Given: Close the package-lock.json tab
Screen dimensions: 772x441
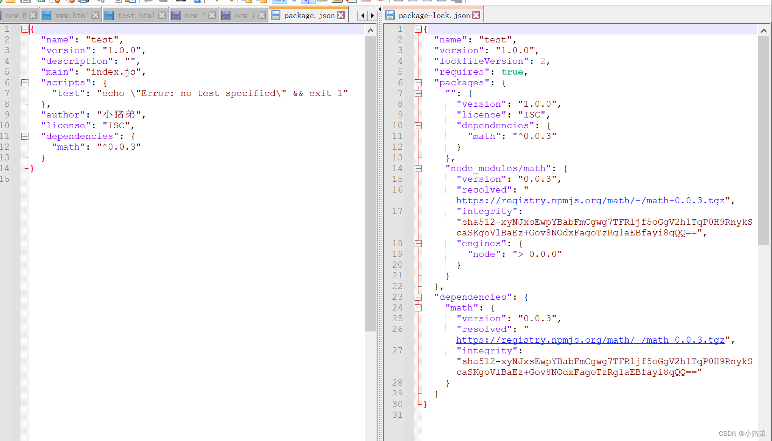Looking at the screenshot, I should point(476,15).
